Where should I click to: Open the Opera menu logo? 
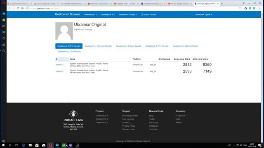click(x=4, y=3)
